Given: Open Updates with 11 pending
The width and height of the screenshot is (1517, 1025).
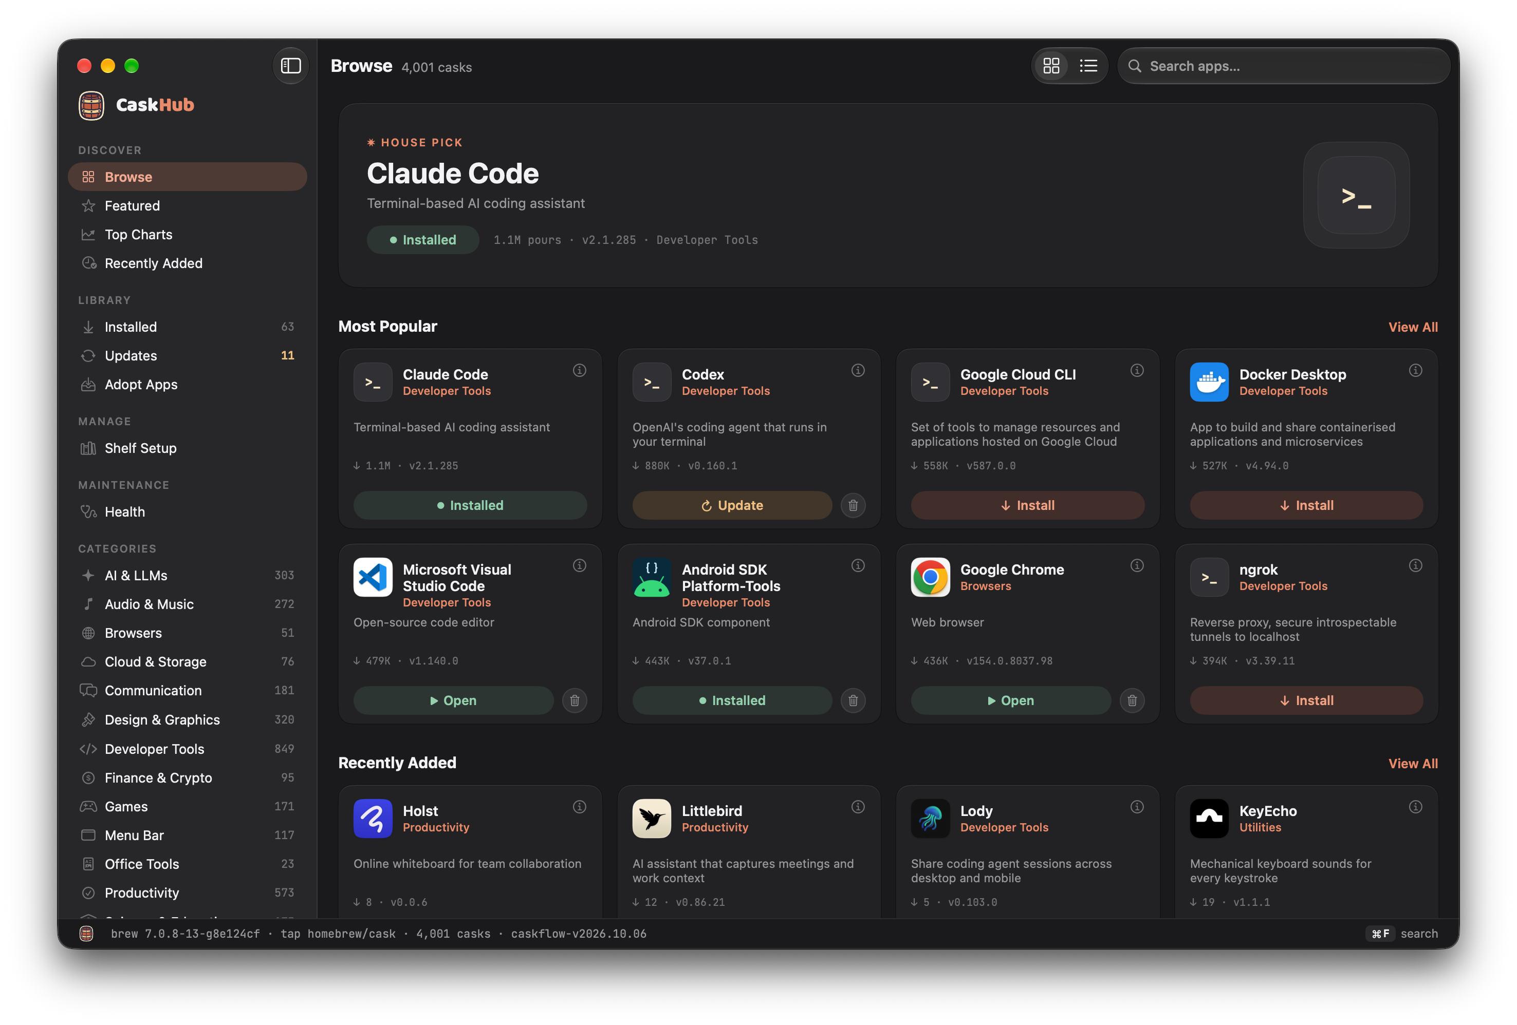Looking at the screenshot, I should point(188,355).
